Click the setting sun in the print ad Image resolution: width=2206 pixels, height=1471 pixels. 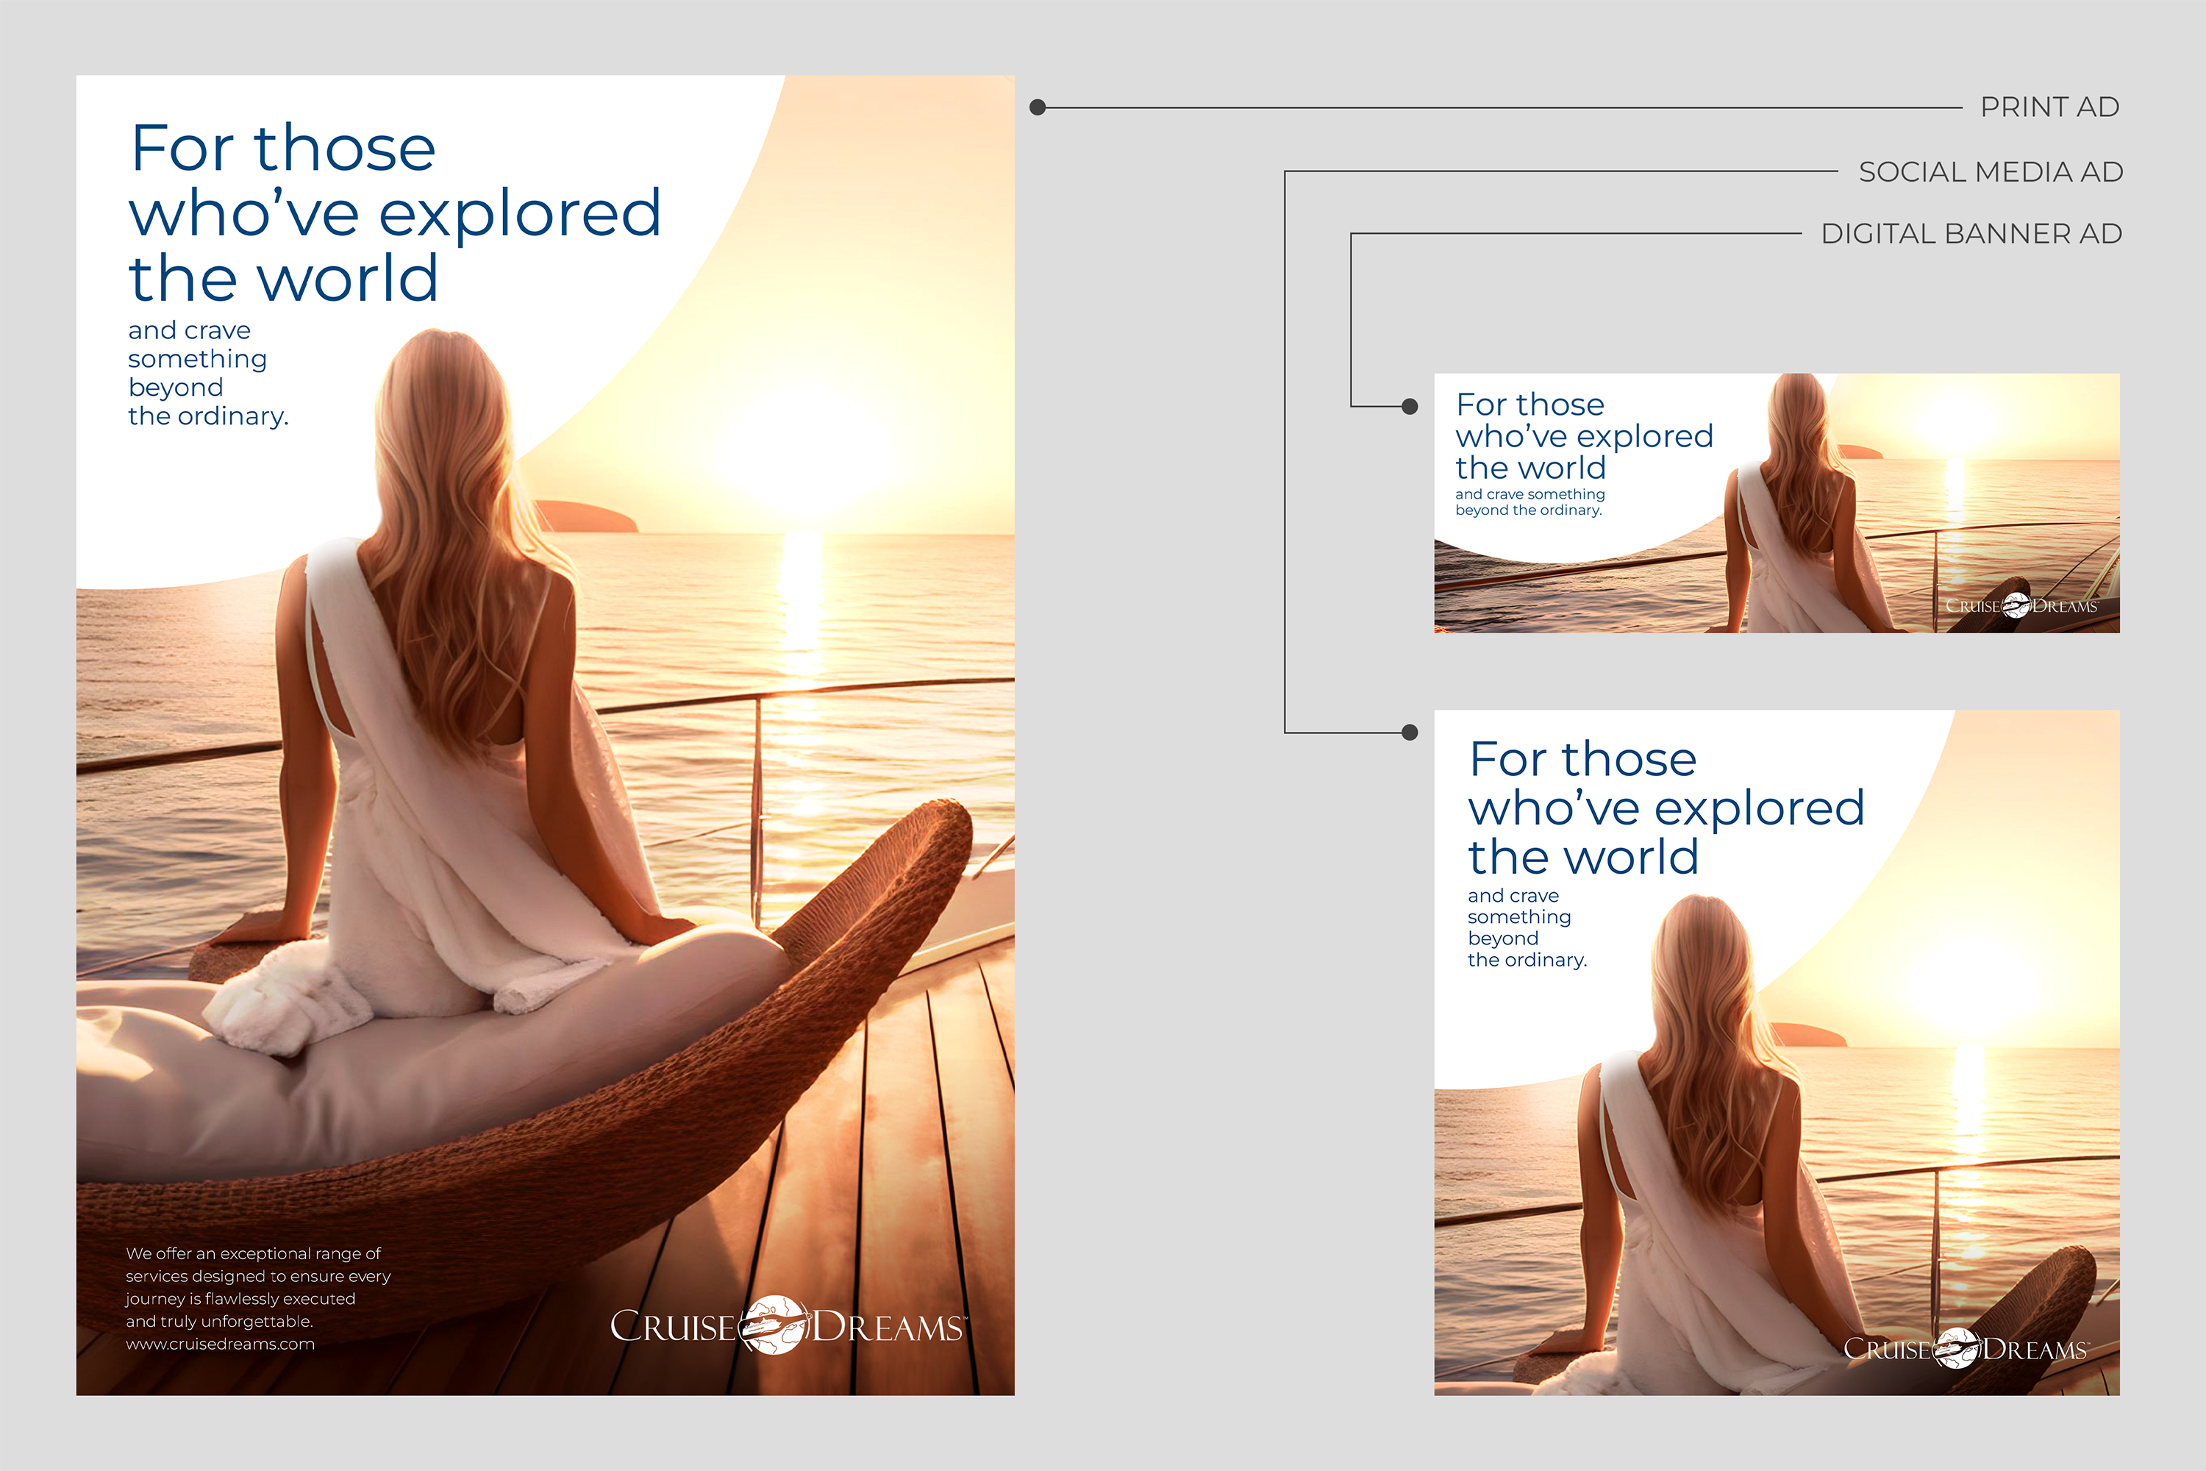point(802,450)
